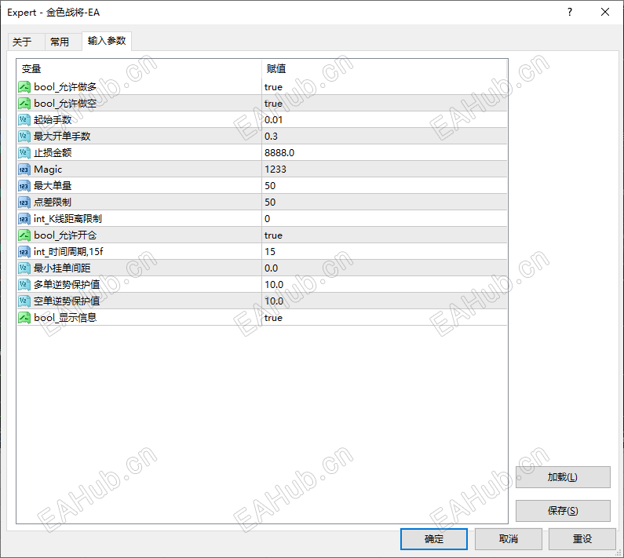Select the int_K线距离限制 variable name
The image size is (624, 558).
pyautogui.click(x=68, y=219)
